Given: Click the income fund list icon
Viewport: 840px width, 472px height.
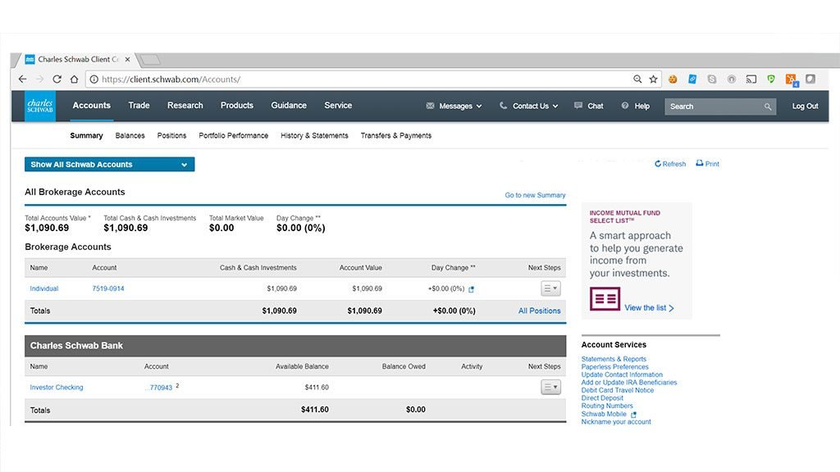Looking at the screenshot, I should (605, 298).
